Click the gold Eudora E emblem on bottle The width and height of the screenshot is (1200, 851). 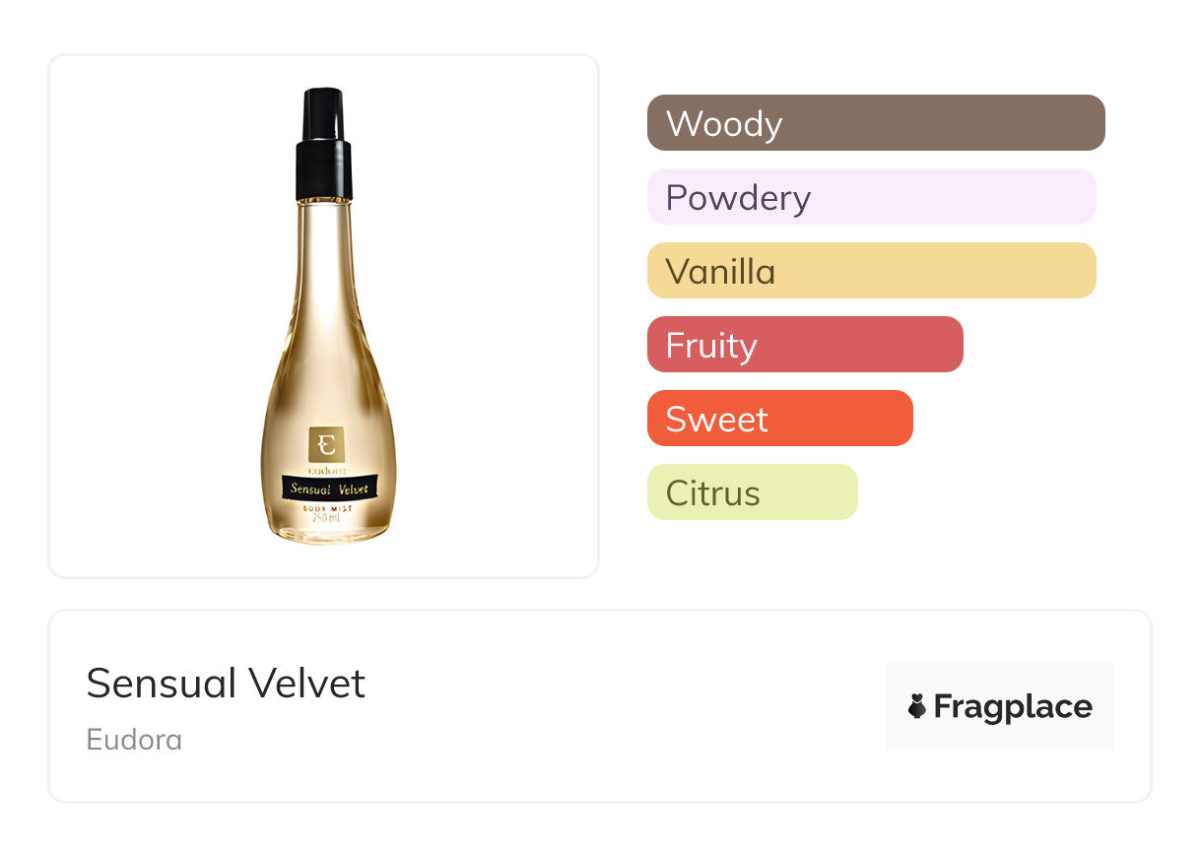tap(326, 444)
